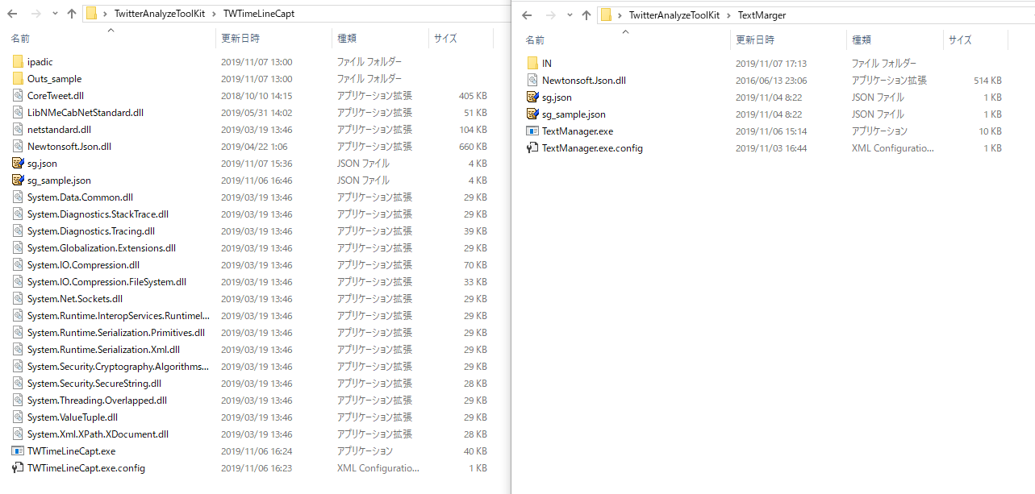This screenshot has width=1035, height=494.
Task: Click the 514 KB size in TextMarger window
Action: coord(987,81)
